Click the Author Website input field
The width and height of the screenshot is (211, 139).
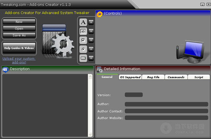click(166, 118)
